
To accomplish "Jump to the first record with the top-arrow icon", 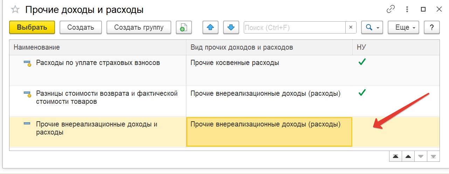I will (x=395, y=157).
